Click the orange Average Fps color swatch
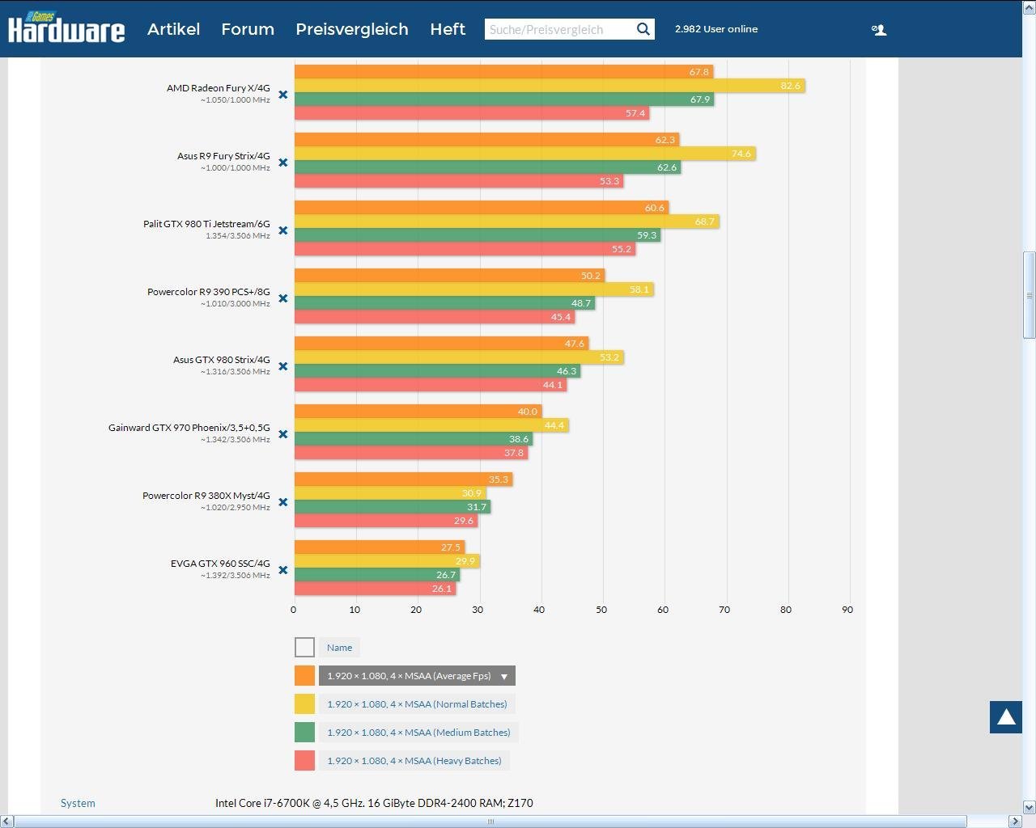Screen dimensions: 1036x828 pyautogui.click(x=304, y=676)
